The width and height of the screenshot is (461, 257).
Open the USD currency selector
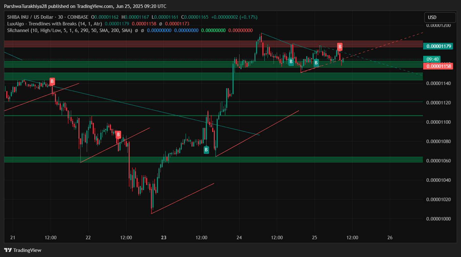tap(440, 17)
